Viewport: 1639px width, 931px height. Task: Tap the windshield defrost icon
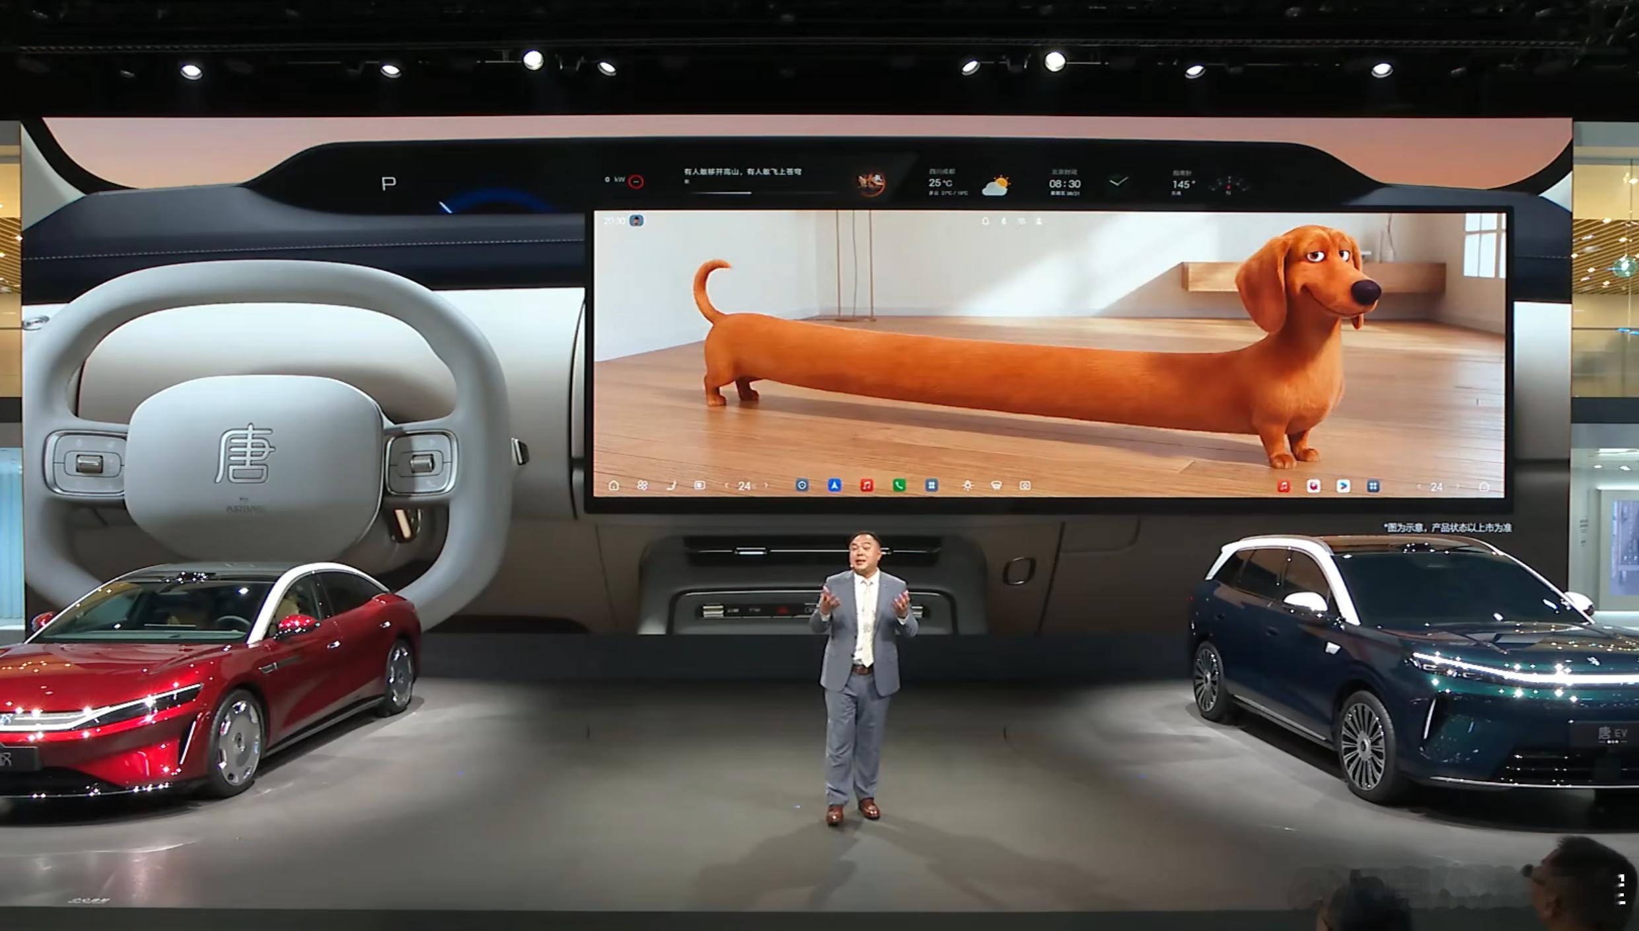coord(996,485)
